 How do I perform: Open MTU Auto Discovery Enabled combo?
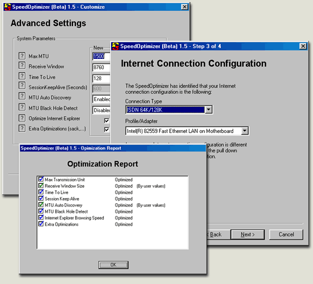[101, 99]
